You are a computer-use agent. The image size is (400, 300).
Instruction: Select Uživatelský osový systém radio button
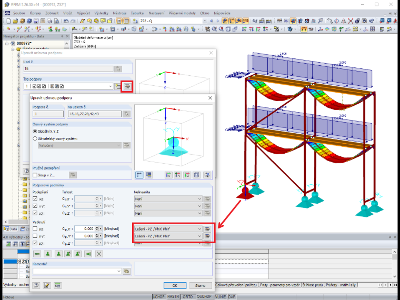click(x=35, y=138)
